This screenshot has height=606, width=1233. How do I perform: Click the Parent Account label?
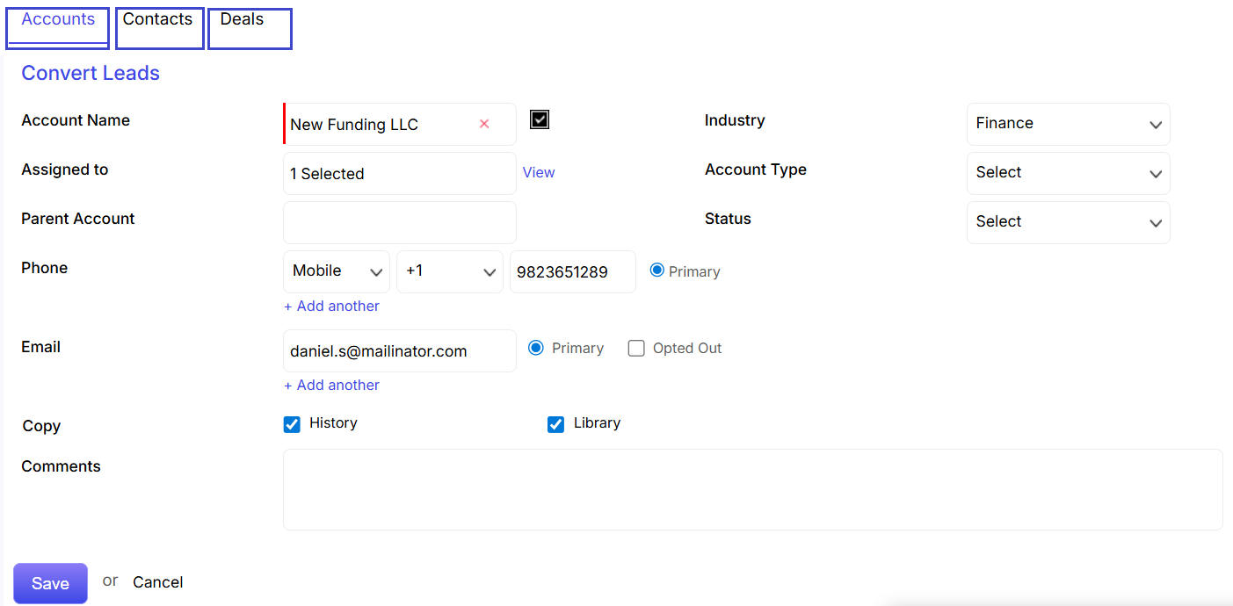pos(78,219)
